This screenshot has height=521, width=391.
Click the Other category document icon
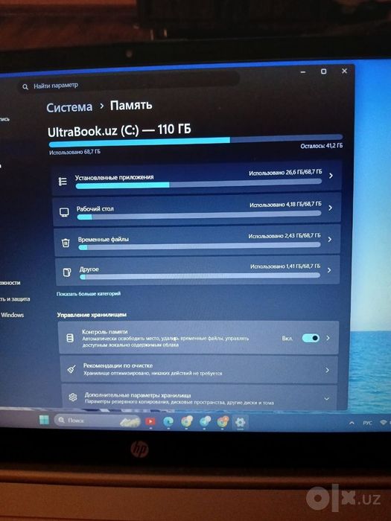click(67, 273)
